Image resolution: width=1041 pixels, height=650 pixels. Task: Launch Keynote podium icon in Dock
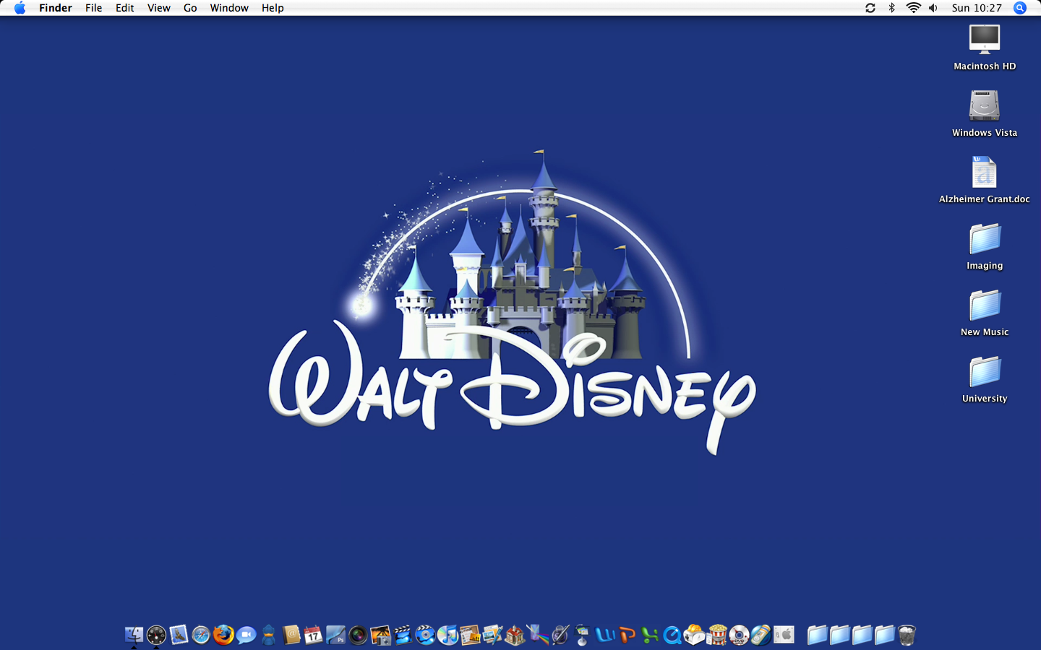coord(582,635)
